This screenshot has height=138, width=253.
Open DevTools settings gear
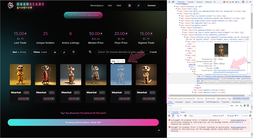(x=243, y=2)
